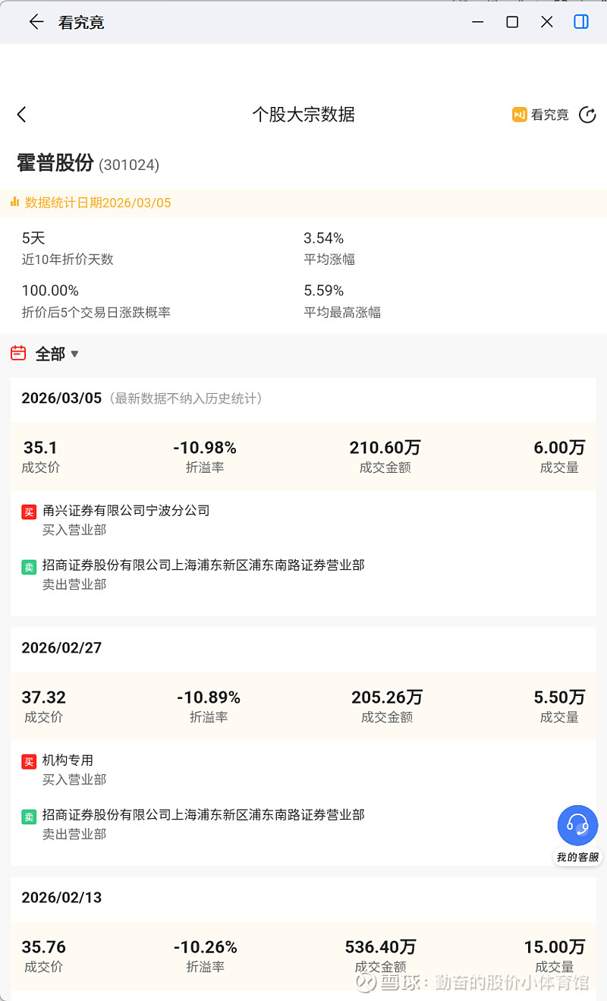This screenshot has width=607, height=1001.
Task: Click the 看究竟 logo icon
Action: [x=520, y=115]
